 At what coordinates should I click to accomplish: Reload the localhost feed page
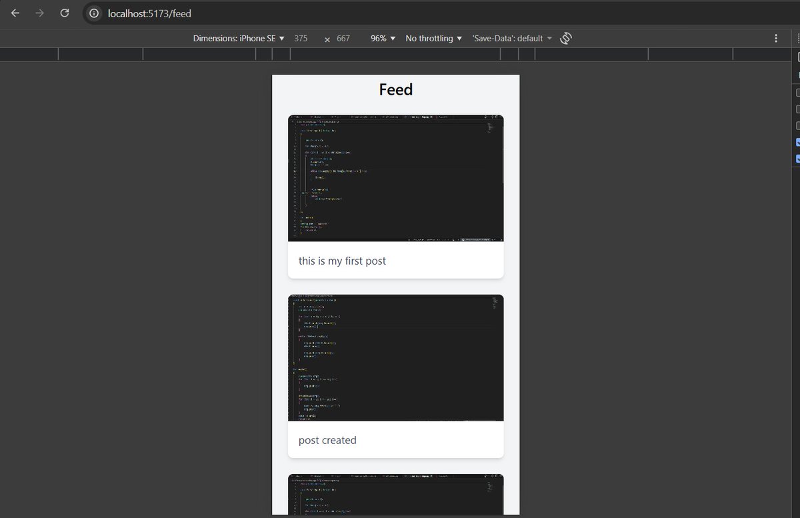click(x=64, y=13)
